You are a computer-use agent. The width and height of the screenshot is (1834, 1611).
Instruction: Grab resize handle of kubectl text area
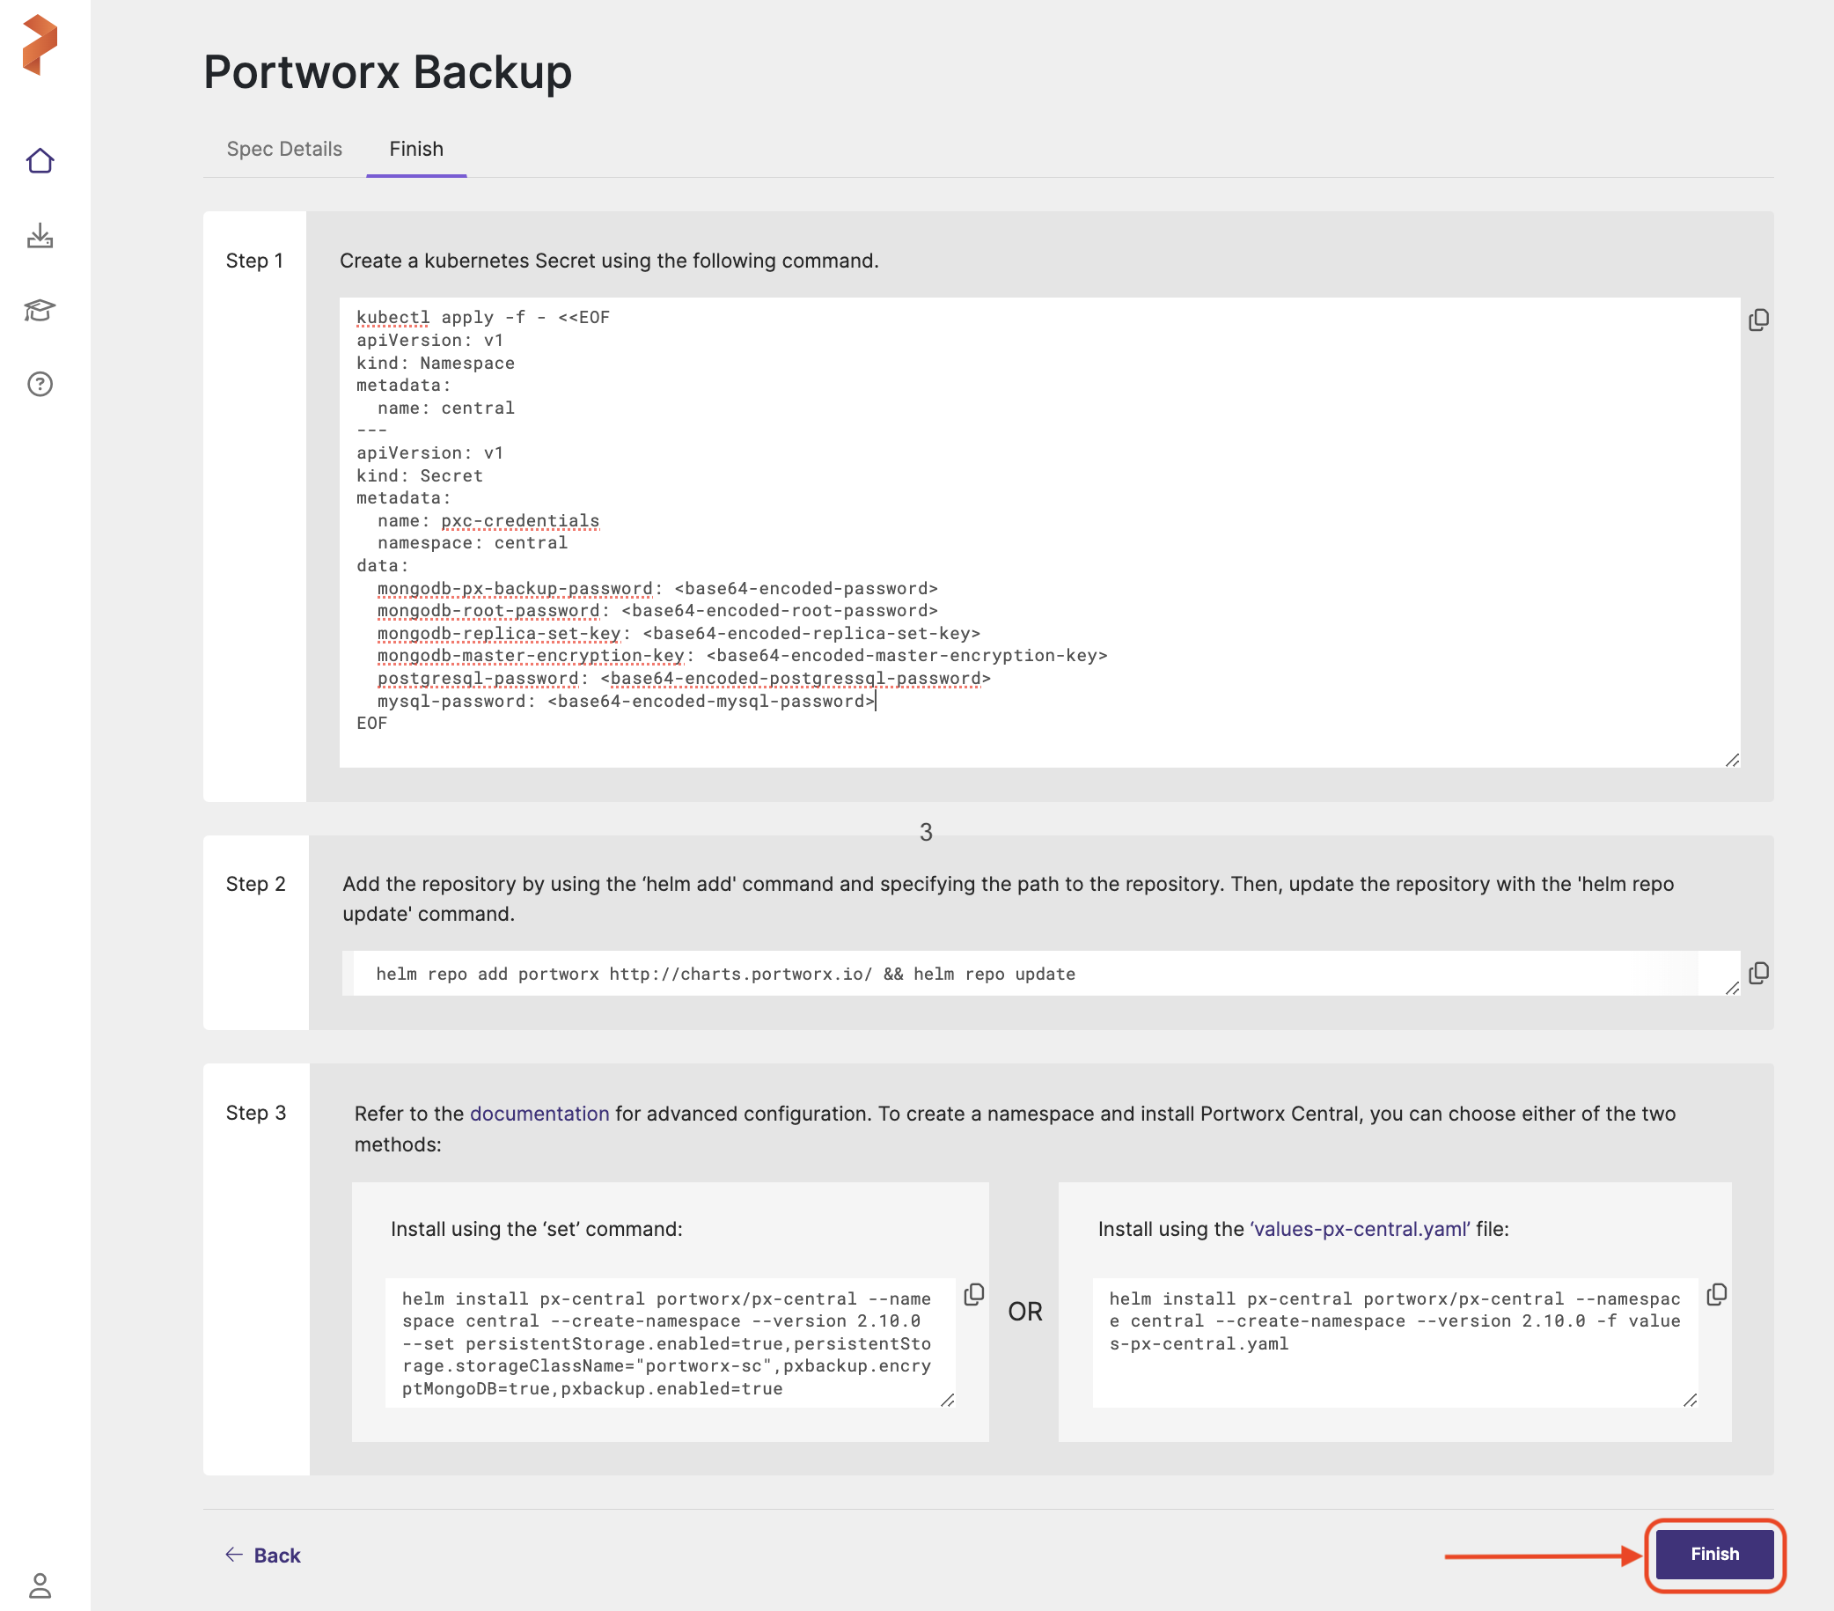click(x=1732, y=761)
